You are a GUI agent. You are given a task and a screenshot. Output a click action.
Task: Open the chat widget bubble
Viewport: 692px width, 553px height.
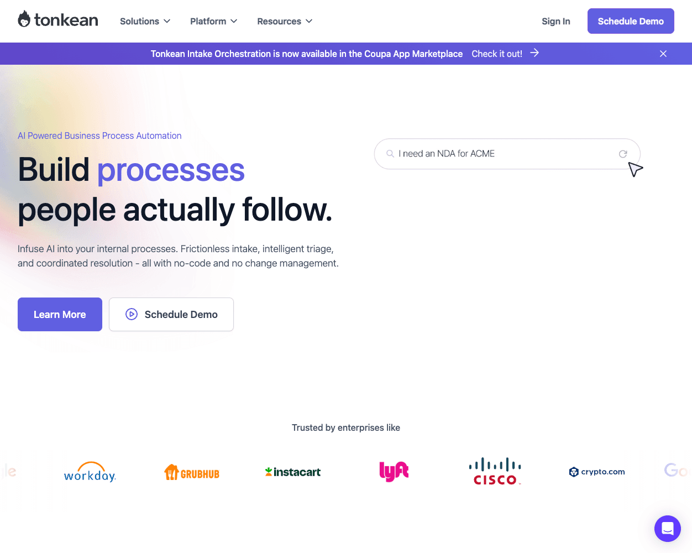[x=667, y=529]
